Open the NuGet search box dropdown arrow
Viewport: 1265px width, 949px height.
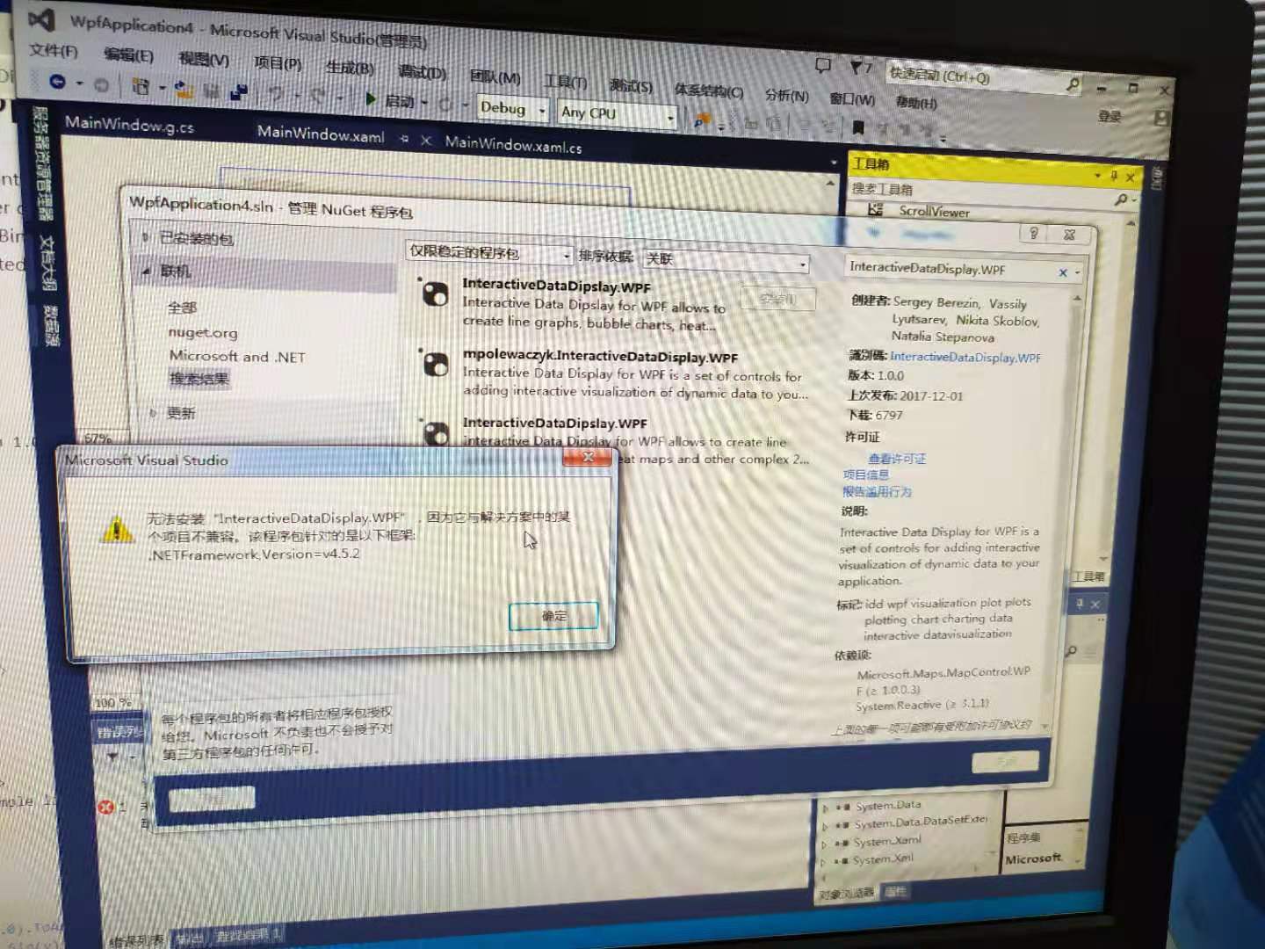(1078, 273)
